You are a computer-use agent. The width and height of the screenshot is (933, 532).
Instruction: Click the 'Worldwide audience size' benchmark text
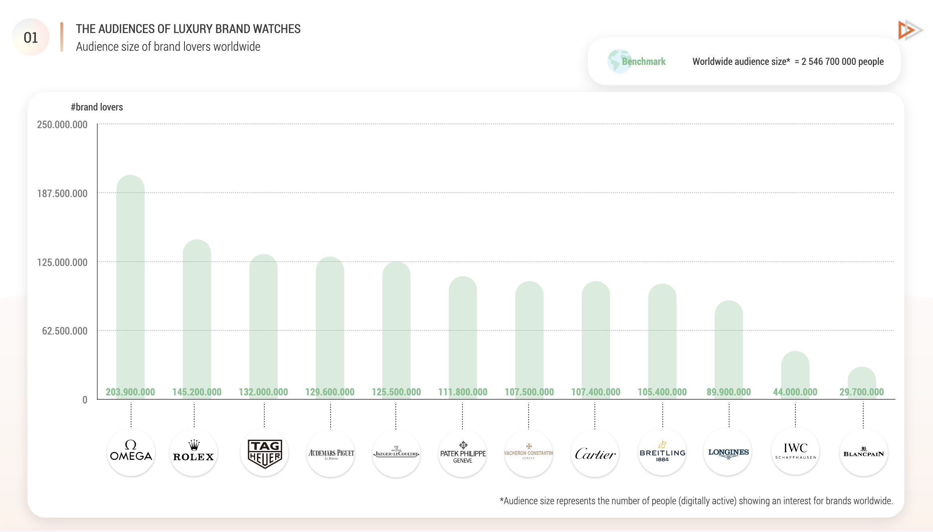[x=788, y=62]
